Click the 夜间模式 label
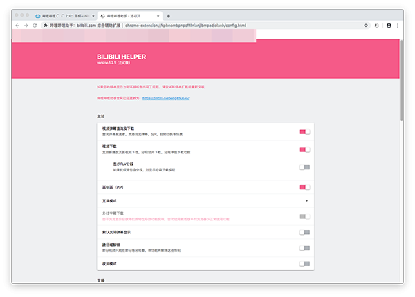This screenshot has height=297, width=415. (109, 264)
